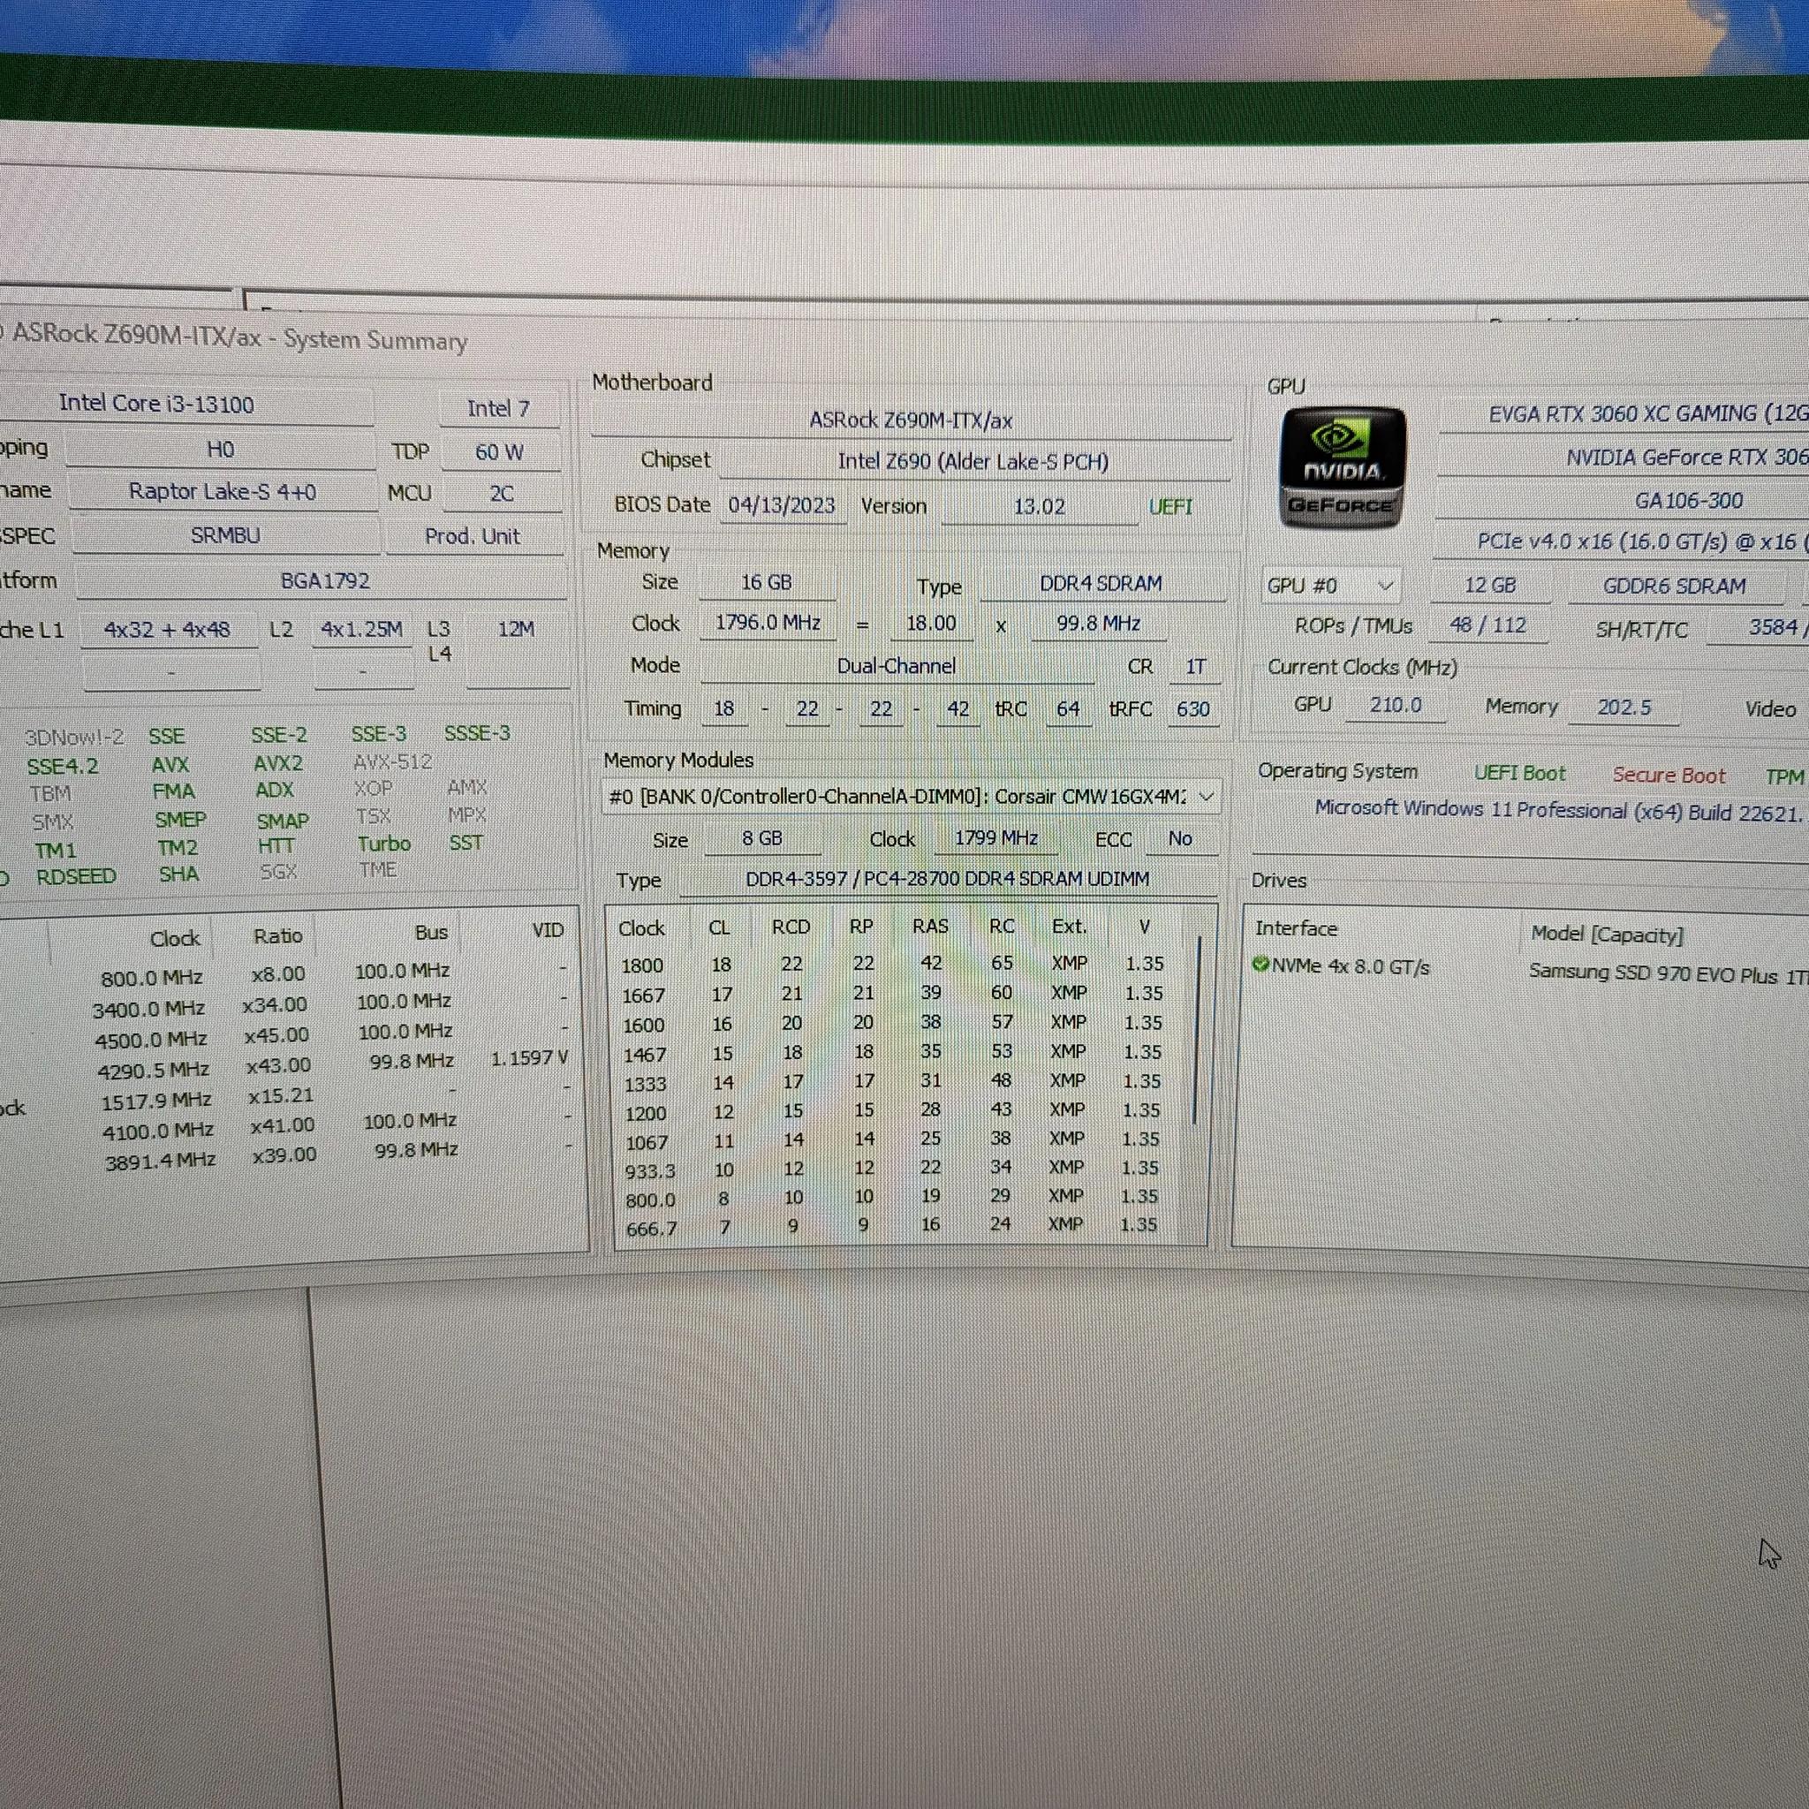Click the Motherboard name field ASRock Z690M-ITX/ax
The width and height of the screenshot is (1809, 1809).
pos(911,420)
